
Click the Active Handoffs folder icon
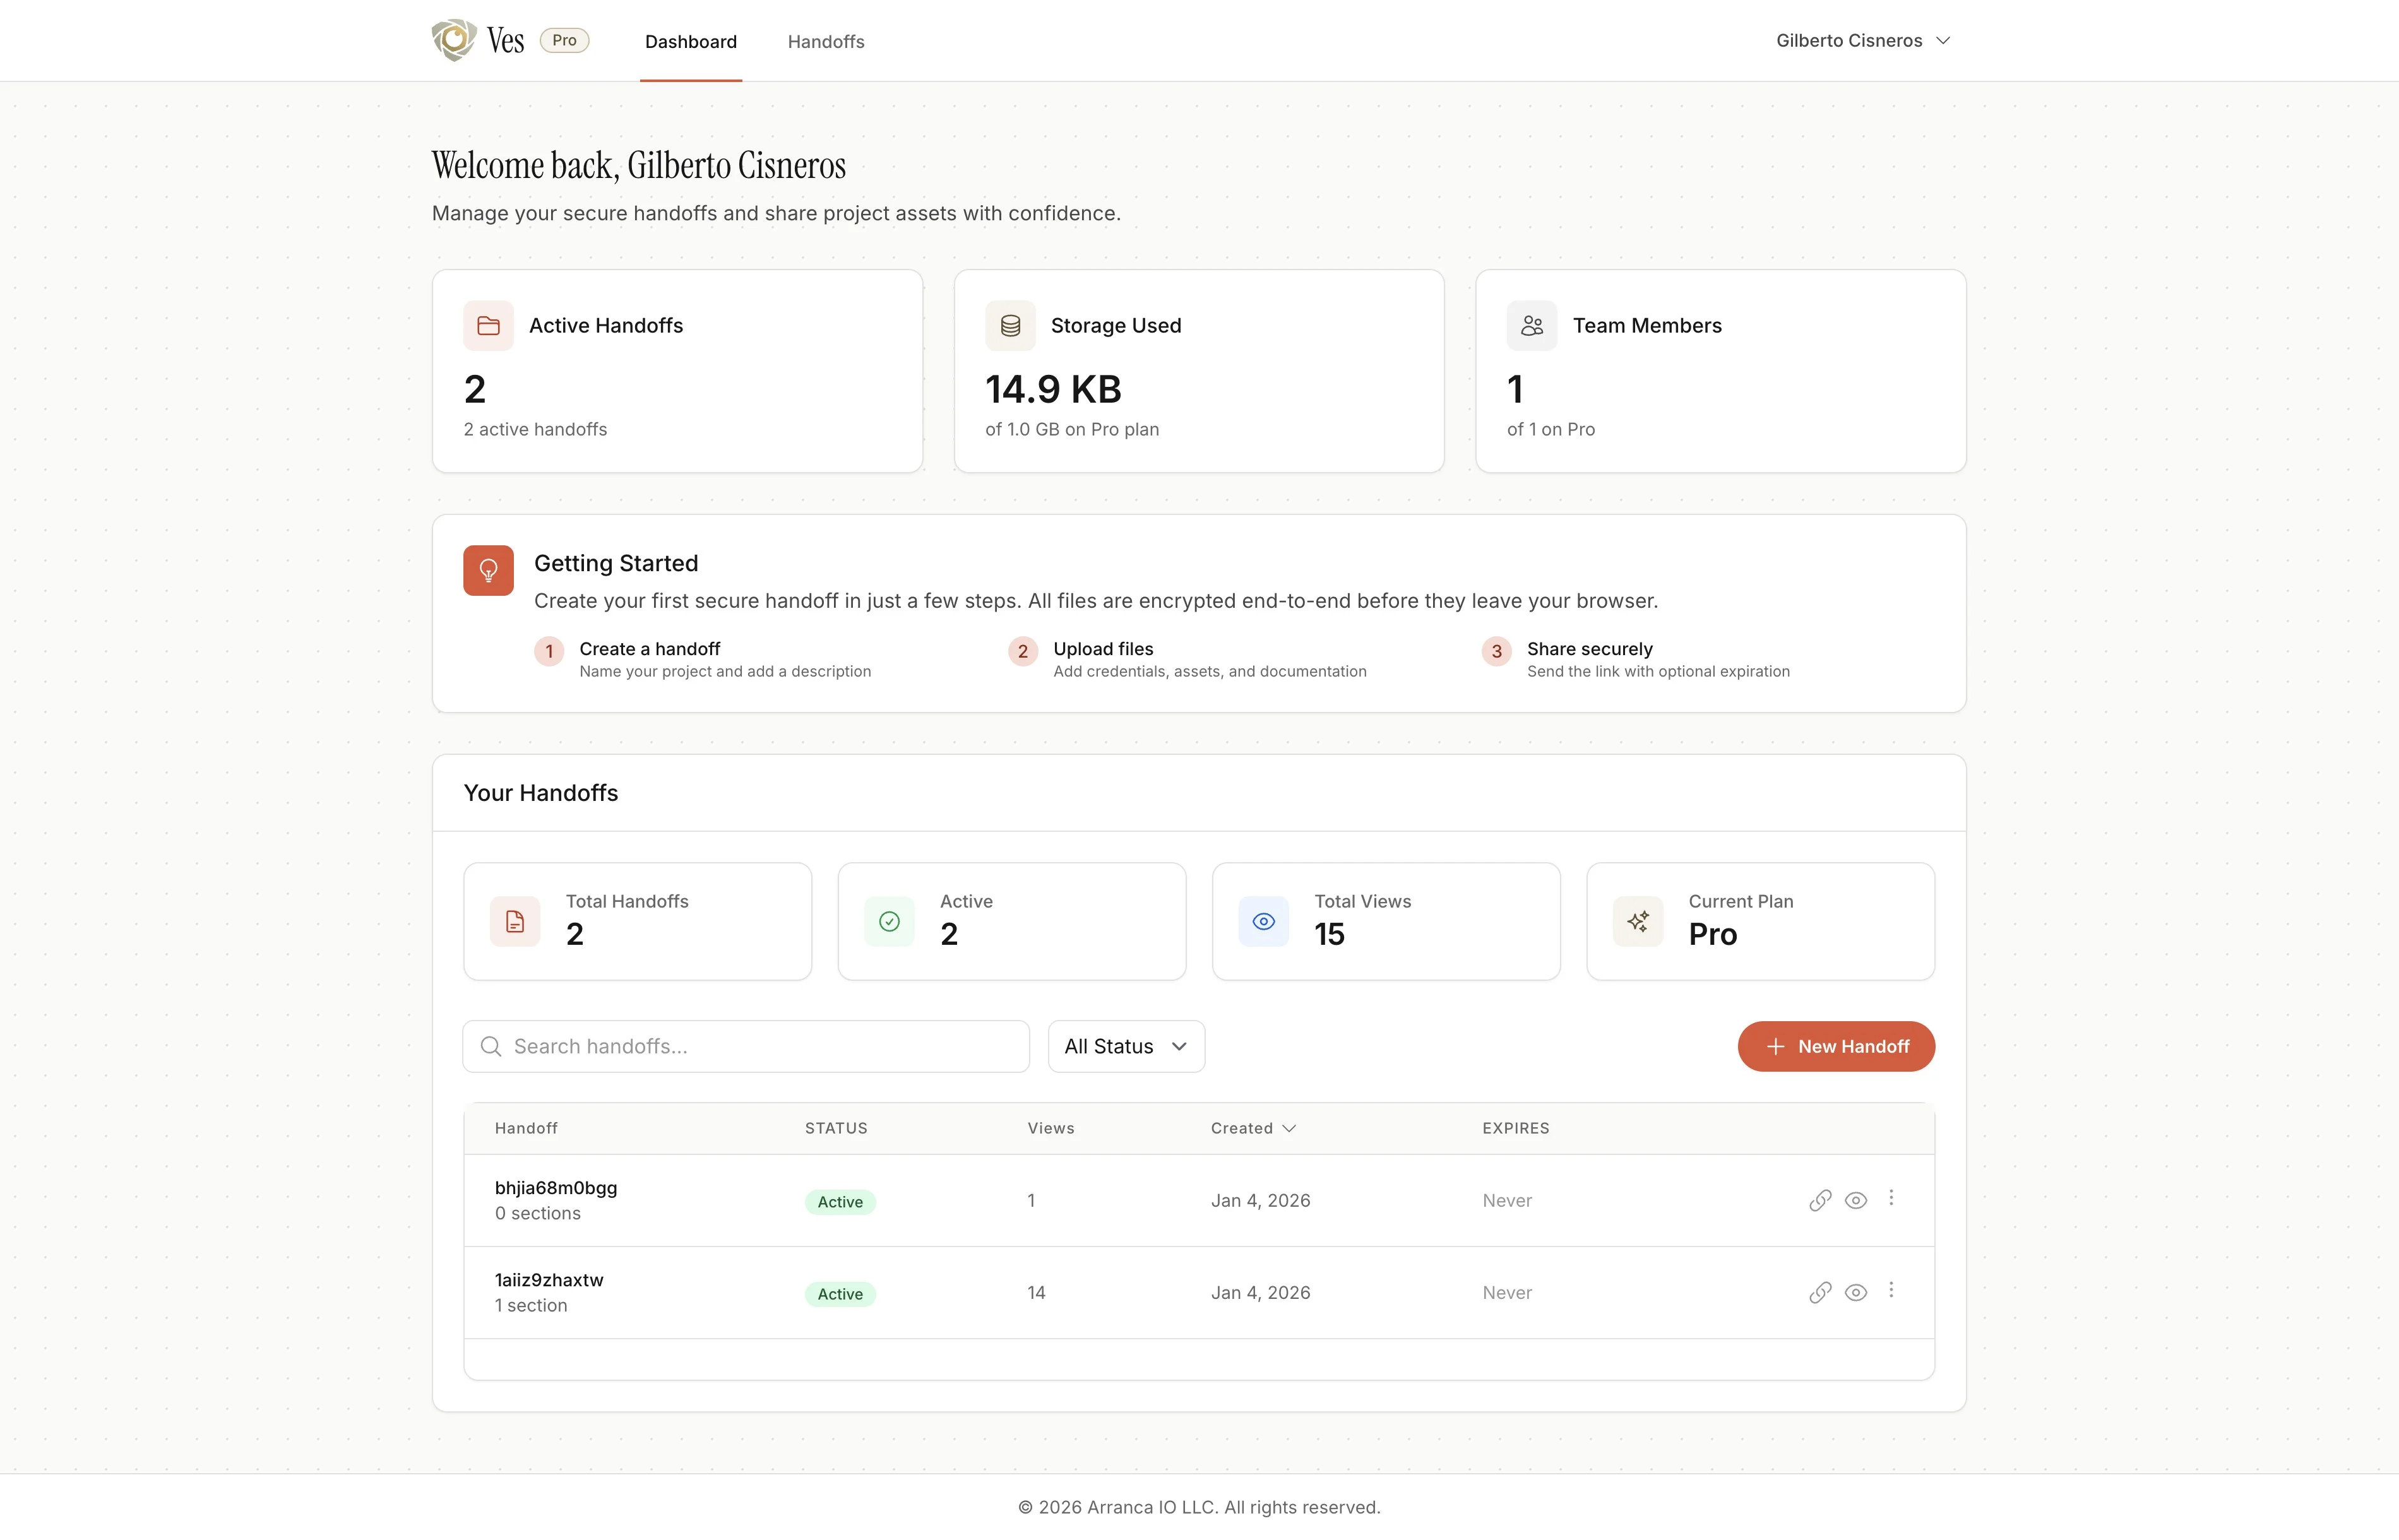pyautogui.click(x=488, y=326)
